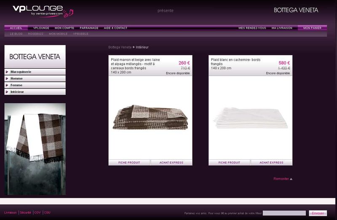The width and height of the screenshot is (337, 220).
Task: Open Fiche Produit for the brown plaid
Action: 129,163
